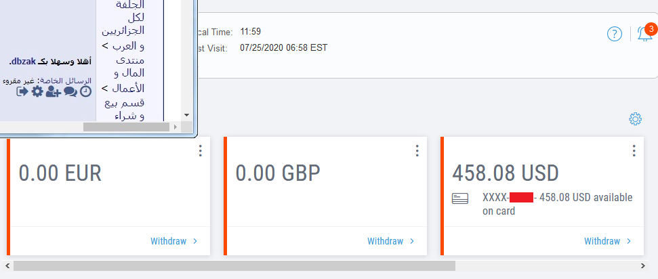Click the forum logout arrow icon
Viewport: 658px width, 279px height.
pos(22,91)
